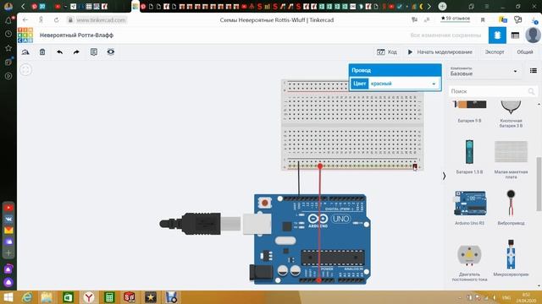Click the components panel scrollbar
The image size is (542, 304).
[539, 184]
